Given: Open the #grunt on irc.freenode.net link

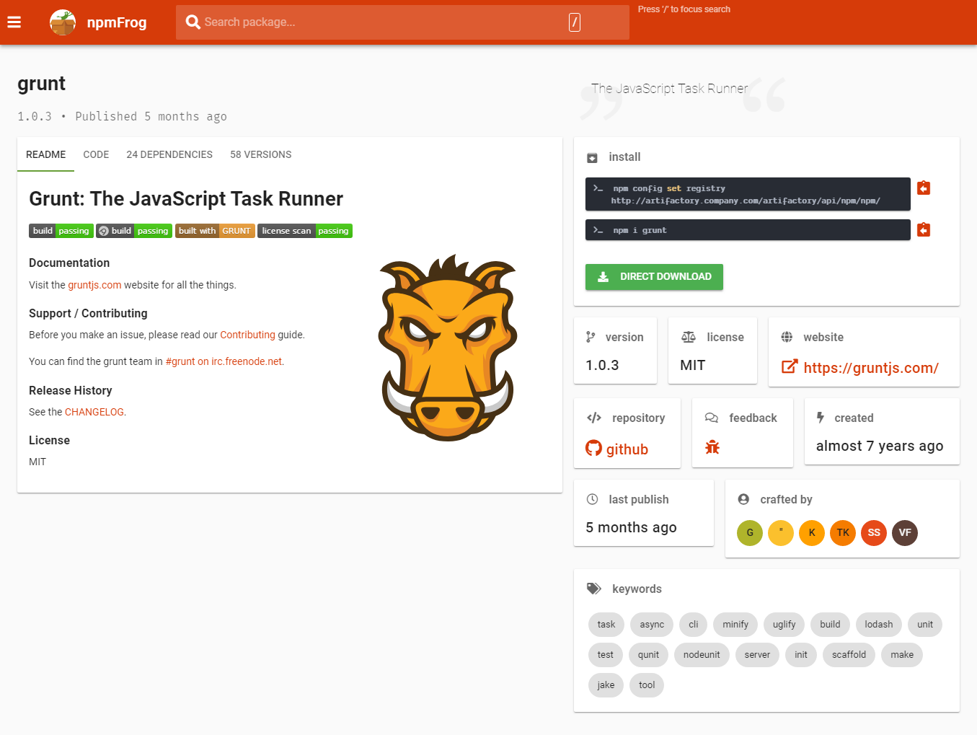Looking at the screenshot, I should [224, 361].
